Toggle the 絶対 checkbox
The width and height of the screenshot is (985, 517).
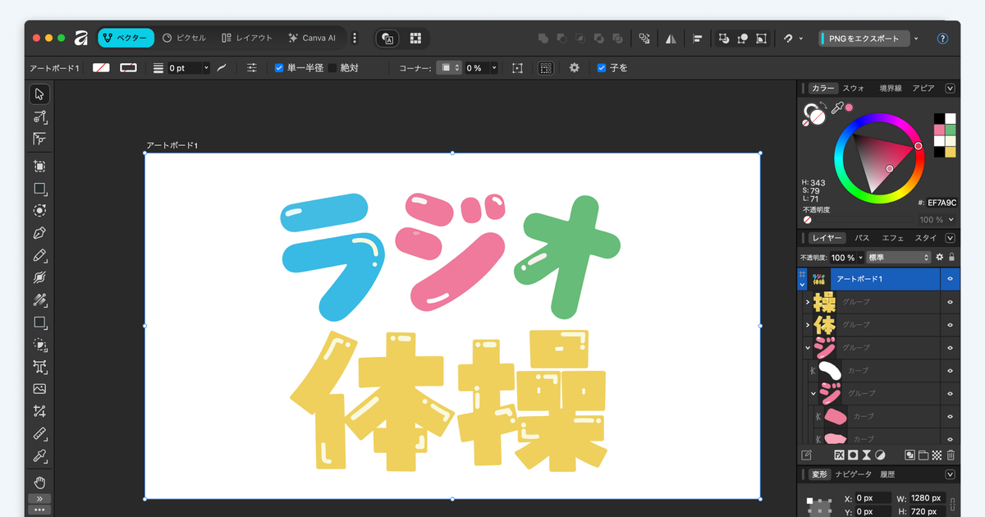click(332, 68)
